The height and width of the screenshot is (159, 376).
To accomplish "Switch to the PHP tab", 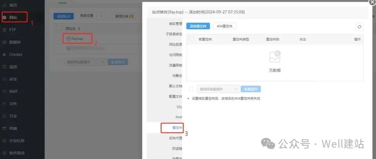I will (x=179, y=117).
